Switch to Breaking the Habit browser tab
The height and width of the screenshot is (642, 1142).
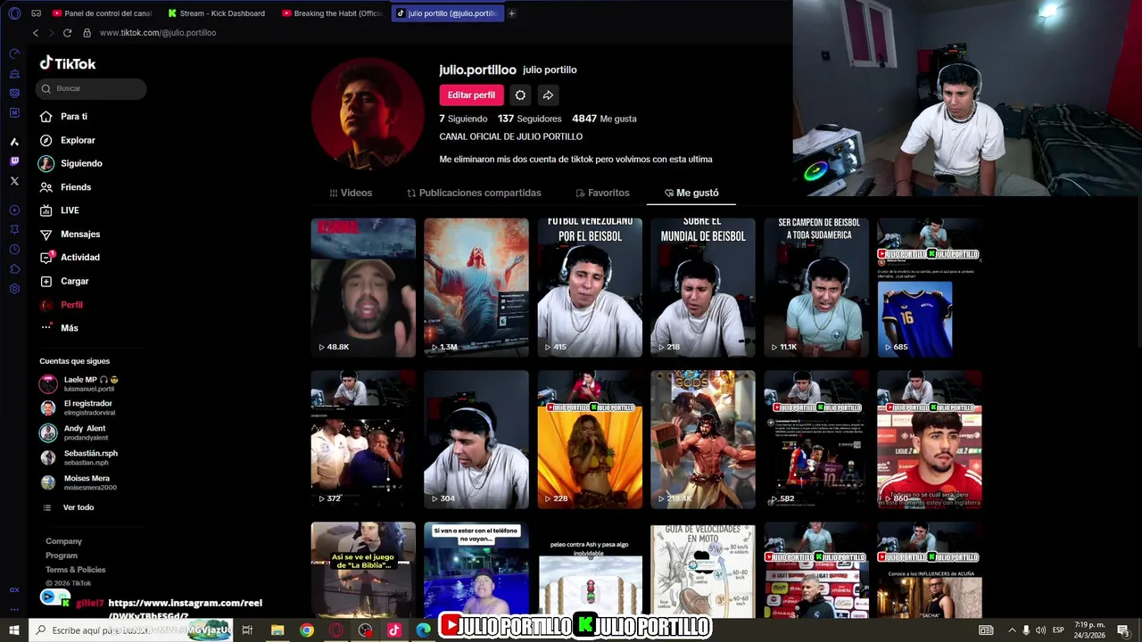(x=332, y=13)
